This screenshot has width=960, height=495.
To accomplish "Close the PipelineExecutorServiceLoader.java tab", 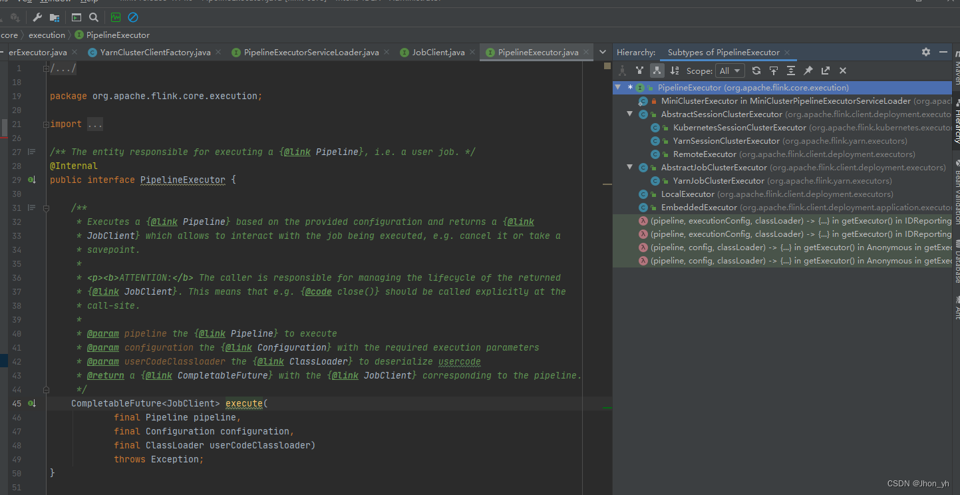I will [388, 52].
